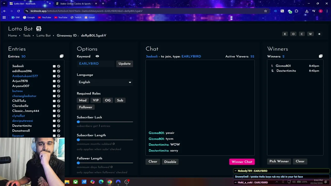Ban user Dextertimito with the block icon
The height and width of the screenshot is (186, 331).
tap(59, 126)
